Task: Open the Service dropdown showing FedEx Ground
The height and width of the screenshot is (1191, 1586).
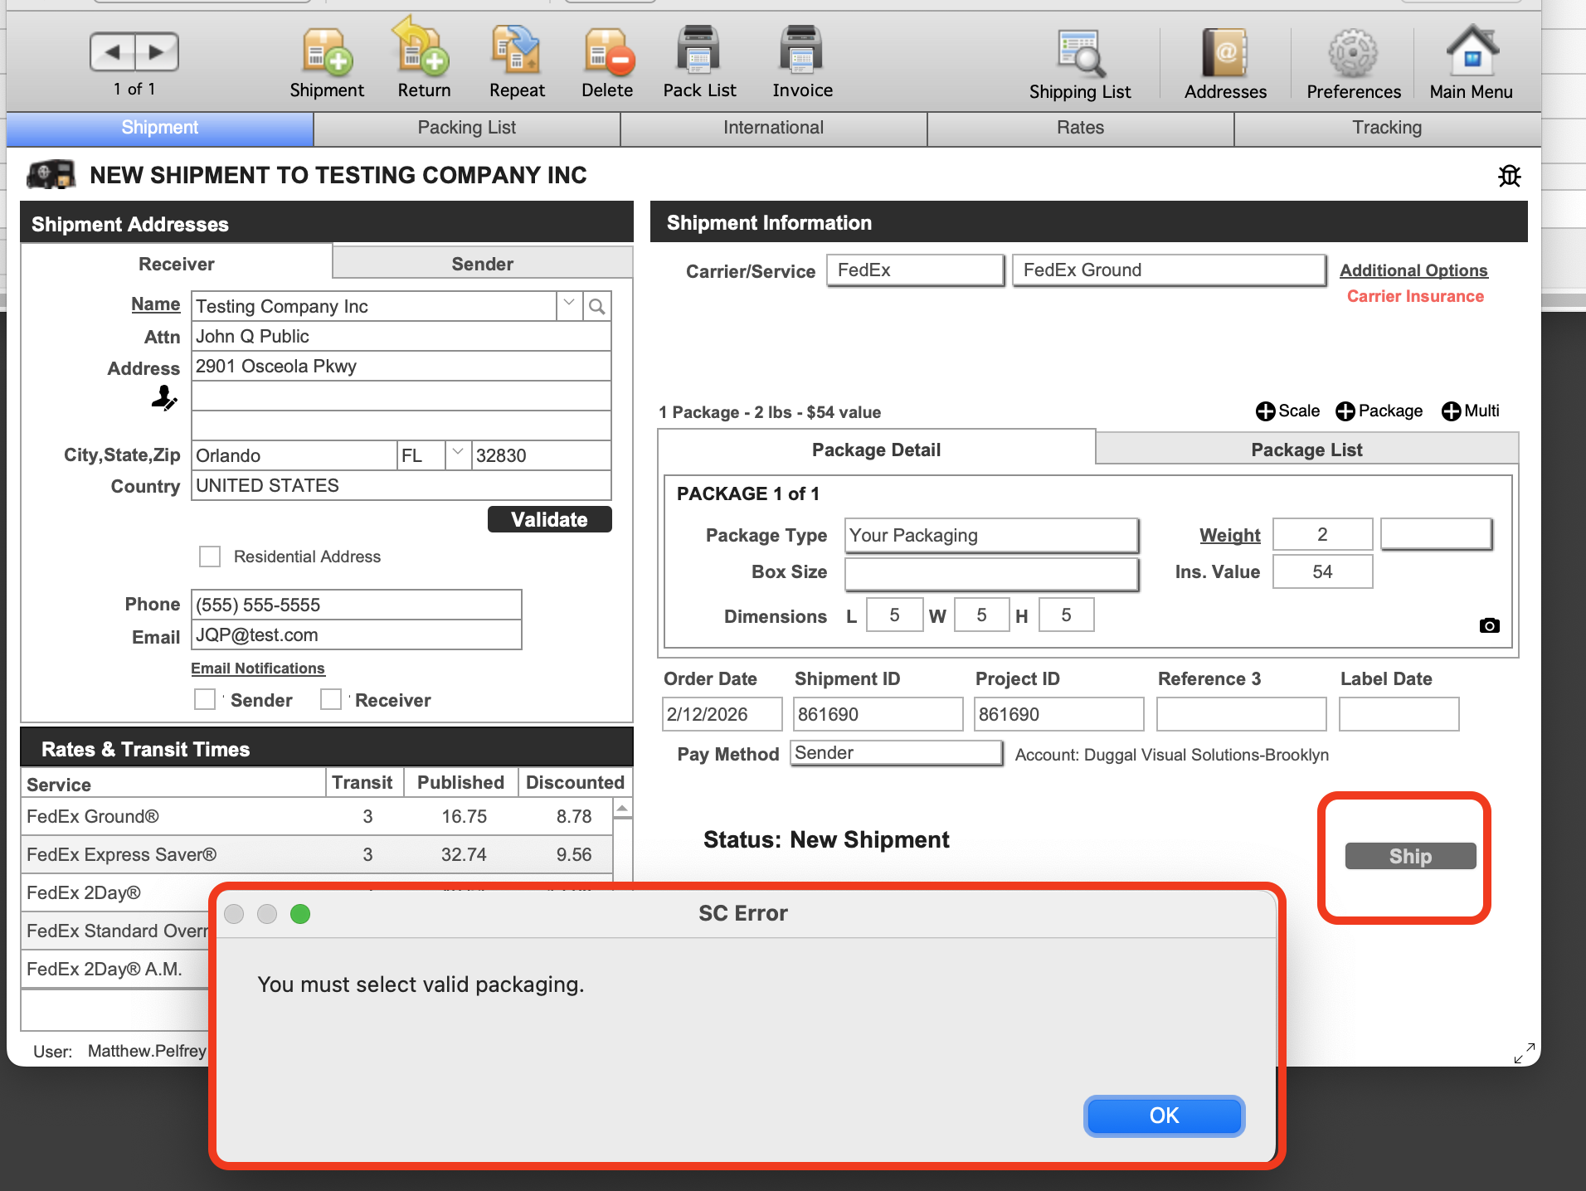Action: (1168, 270)
